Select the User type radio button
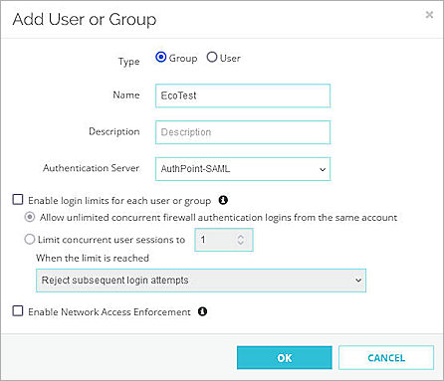 (x=212, y=58)
